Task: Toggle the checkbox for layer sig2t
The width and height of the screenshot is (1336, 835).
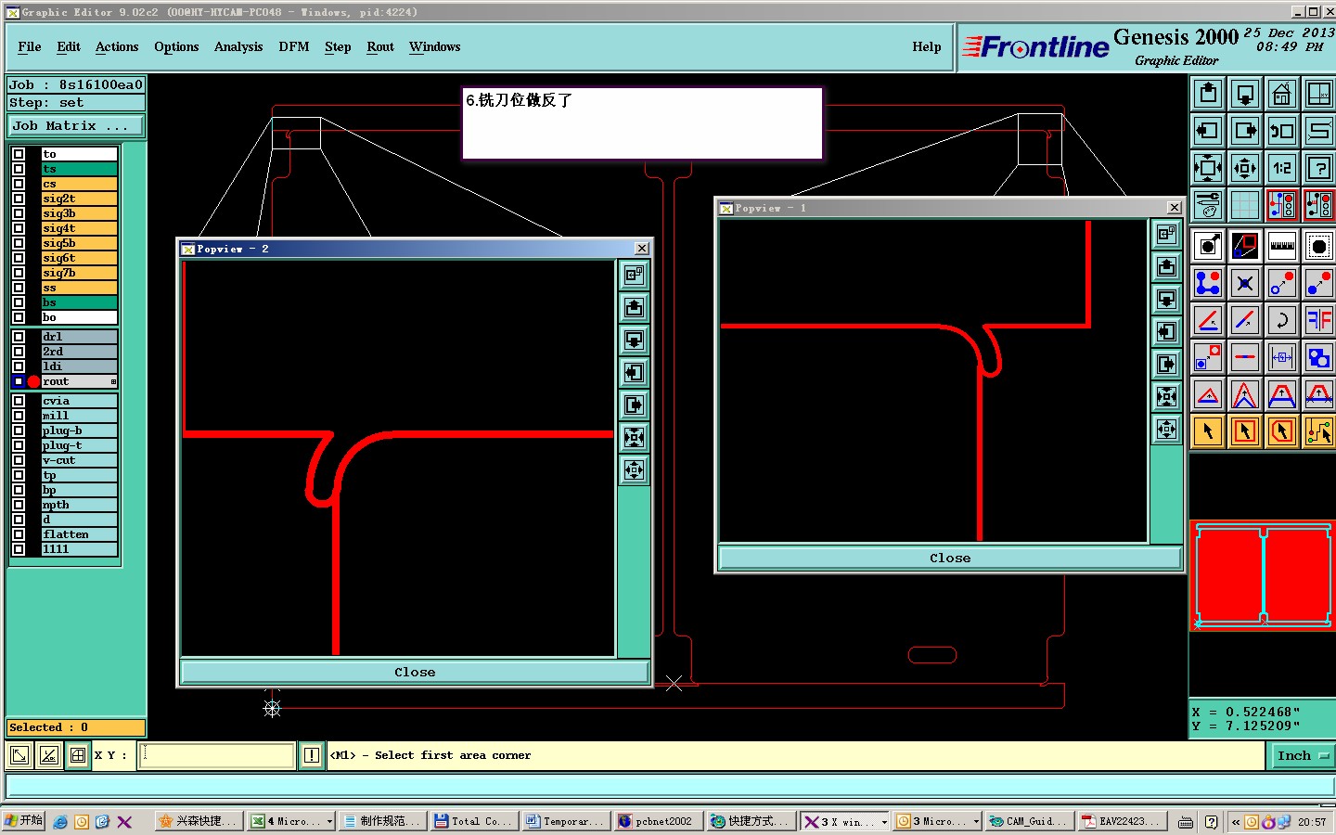Action: [x=19, y=199]
